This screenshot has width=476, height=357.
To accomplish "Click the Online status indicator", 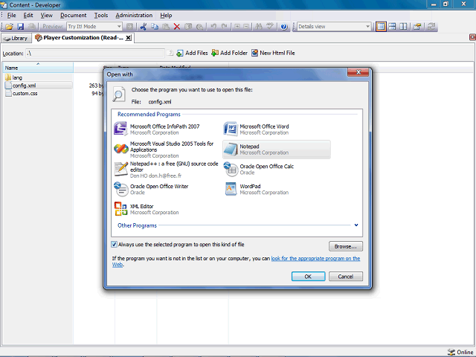I will (x=460, y=352).
